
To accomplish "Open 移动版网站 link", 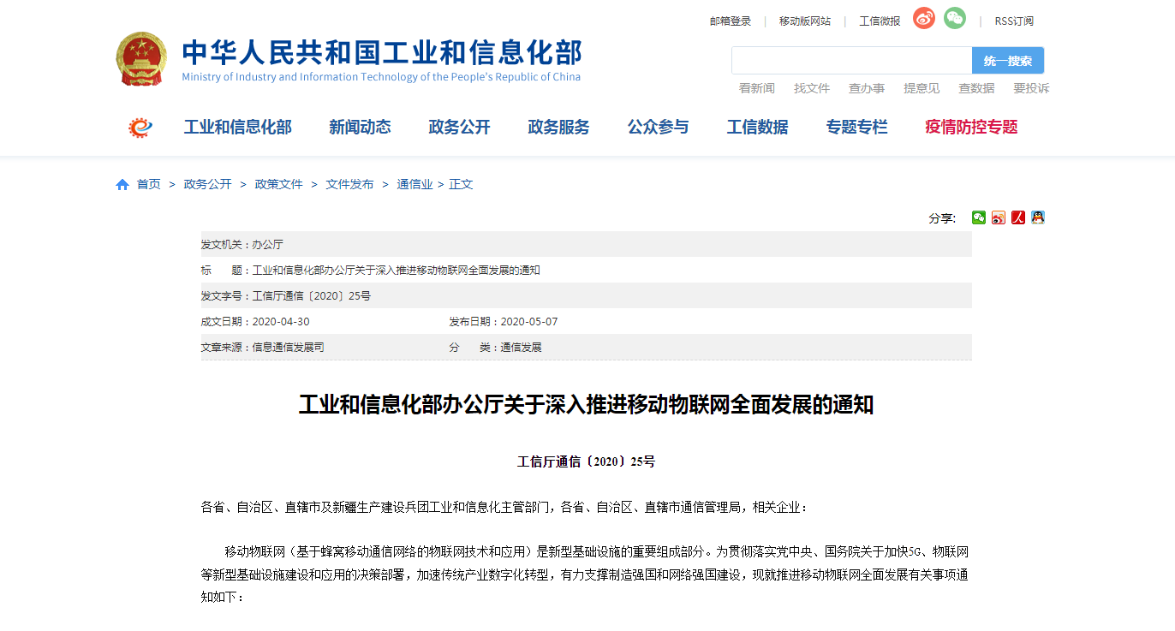I will click(805, 21).
